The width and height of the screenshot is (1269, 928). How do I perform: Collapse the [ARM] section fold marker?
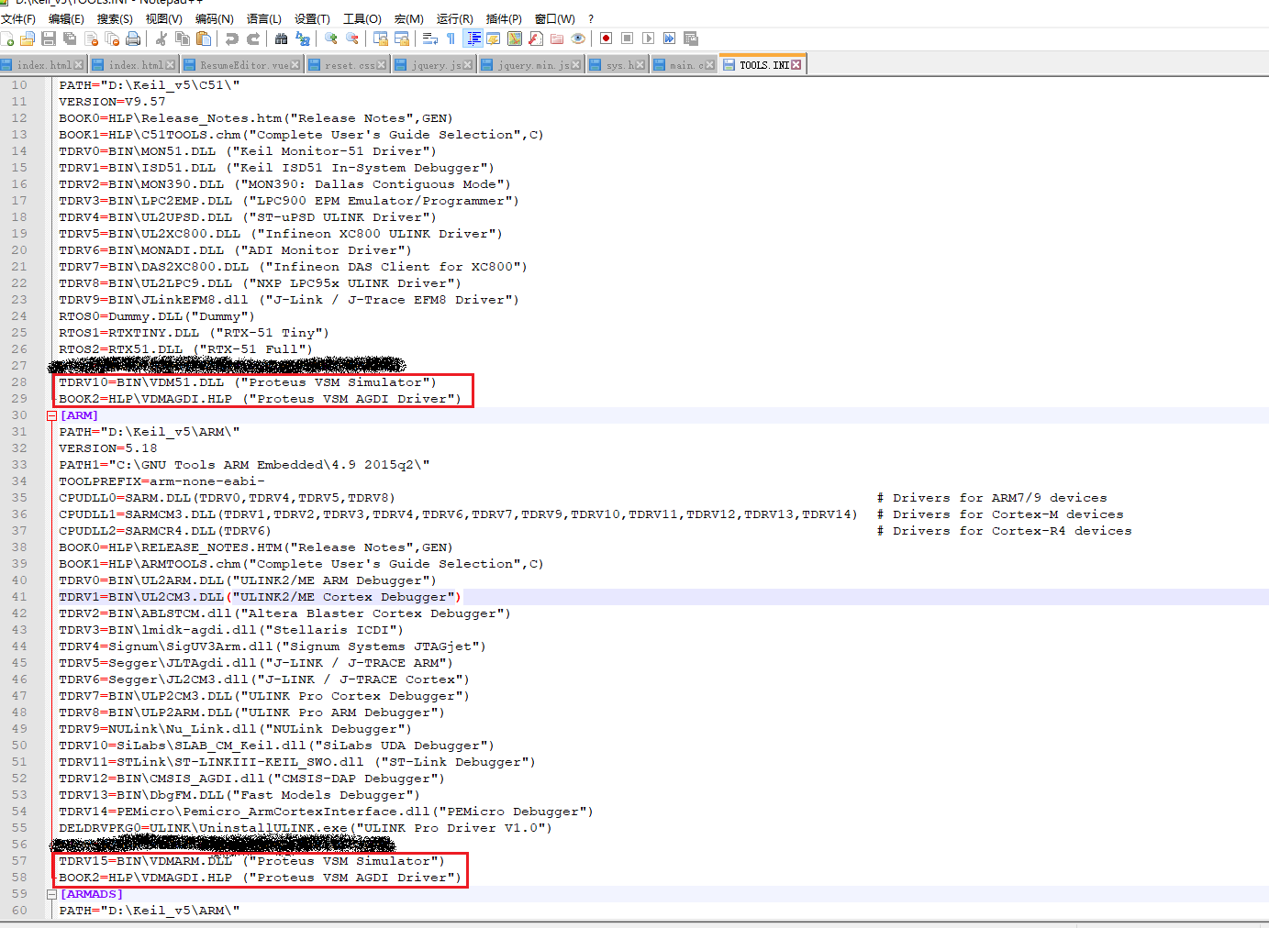click(52, 415)
